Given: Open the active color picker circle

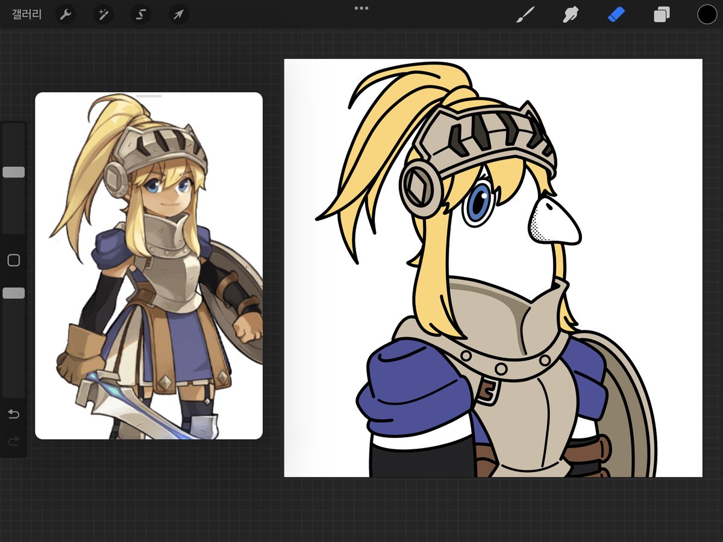Looking at the screenshot, I should [707, 14].
